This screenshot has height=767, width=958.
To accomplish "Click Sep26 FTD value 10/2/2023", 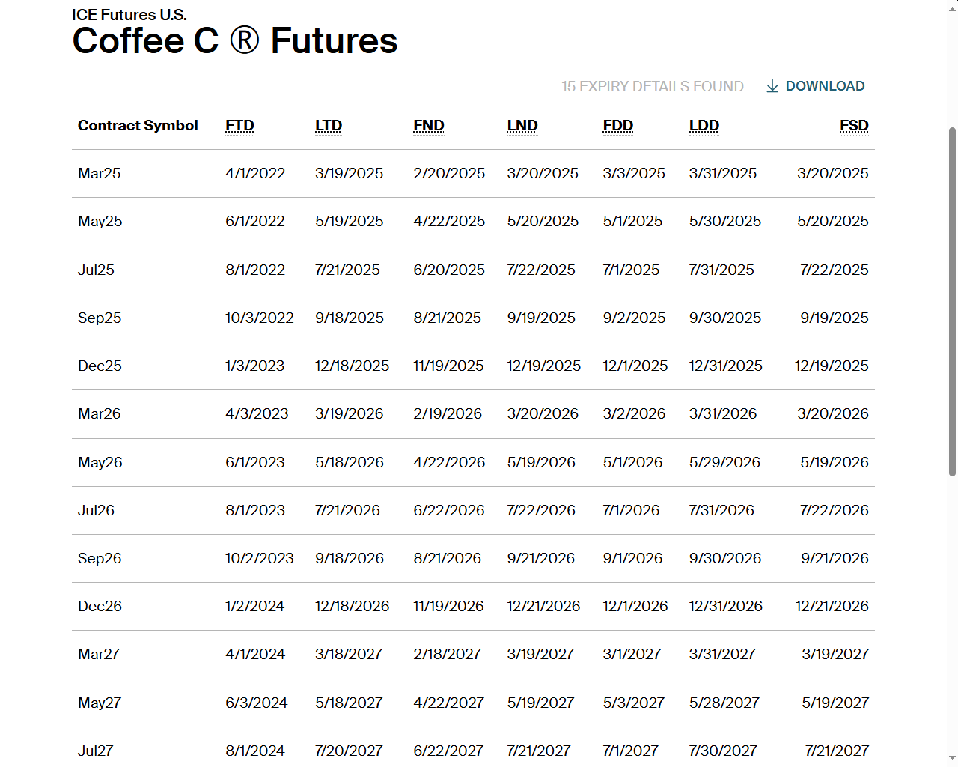I will tap(260, 558).
